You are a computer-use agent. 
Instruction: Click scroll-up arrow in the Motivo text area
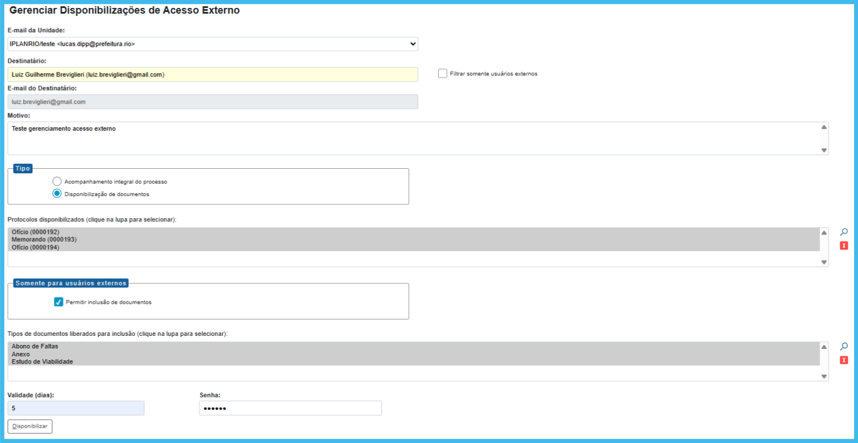[824, 127]
